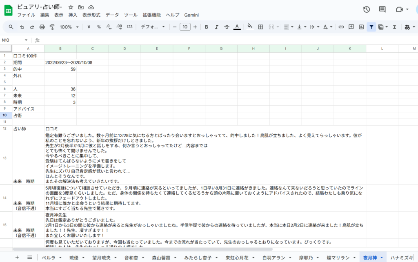Increase font size with plus button
The width and height of the screenshot is (418, 262).
point(195,27)
